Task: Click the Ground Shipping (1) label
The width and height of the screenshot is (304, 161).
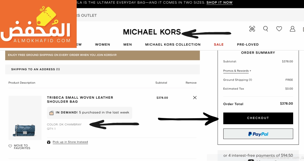Action: [237, 80]
